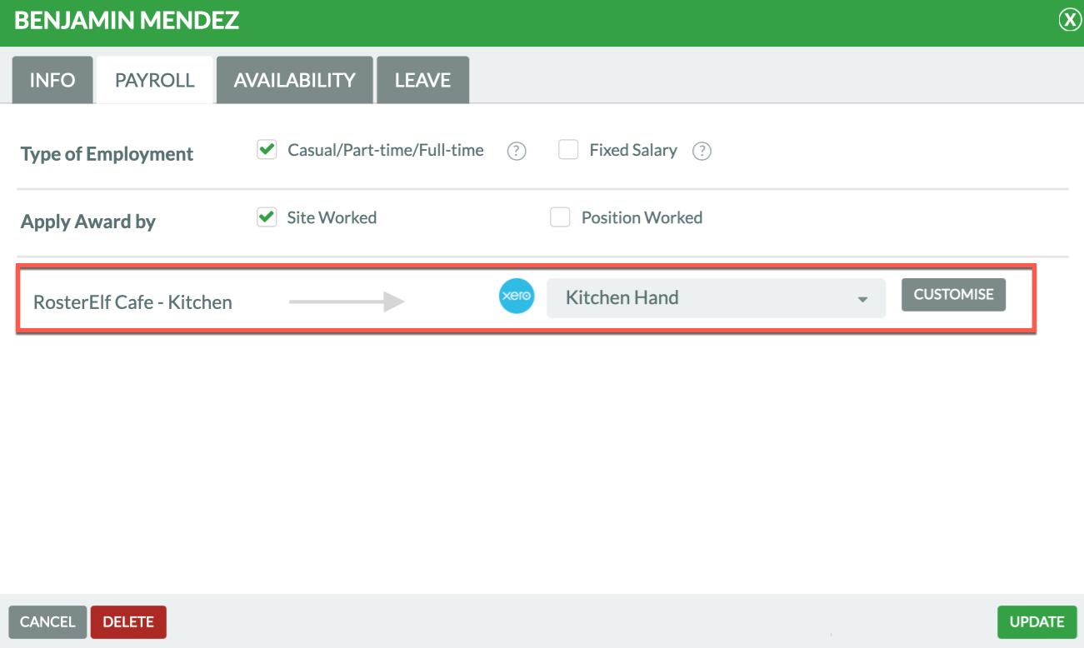Screen dimensions: 1084x648
Task: Click the CUSTOMISE button
Action: click(x=953, y=295)
